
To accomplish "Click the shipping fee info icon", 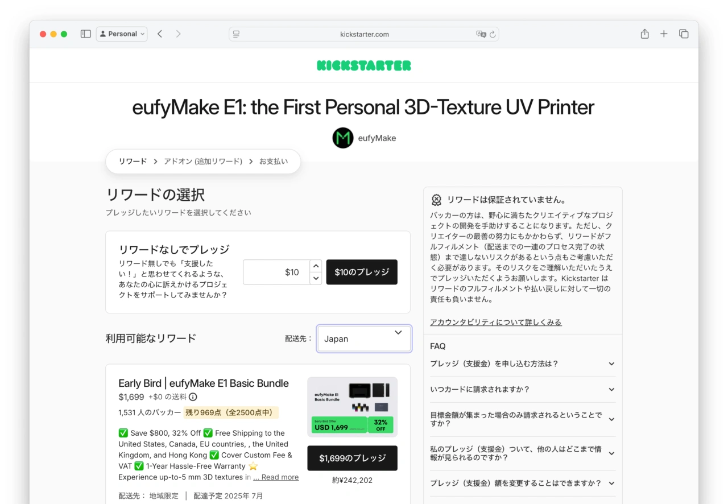I will click(x=193, y=397).
